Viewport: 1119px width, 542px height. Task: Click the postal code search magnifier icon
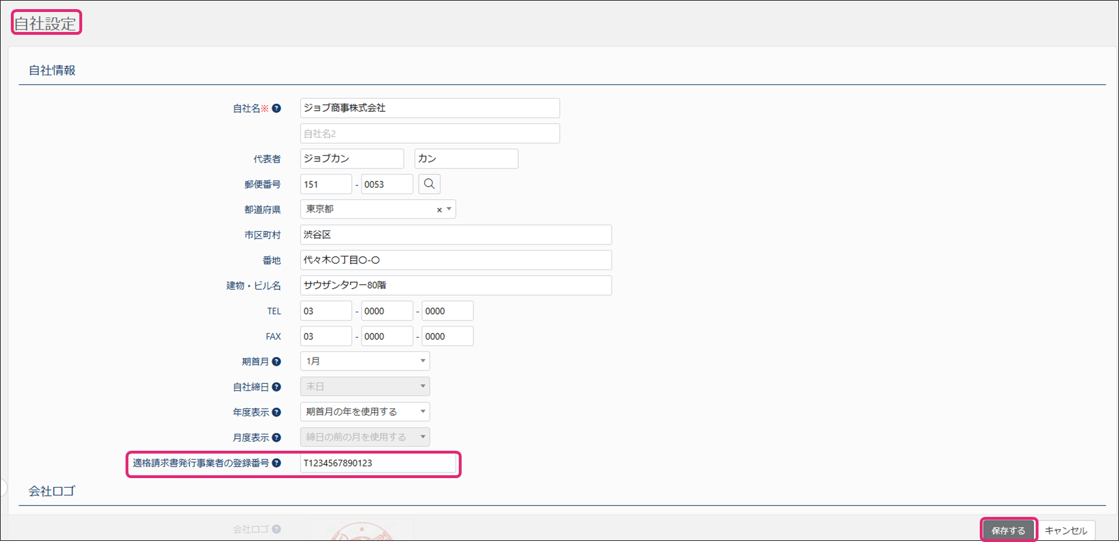coord(429,184)
